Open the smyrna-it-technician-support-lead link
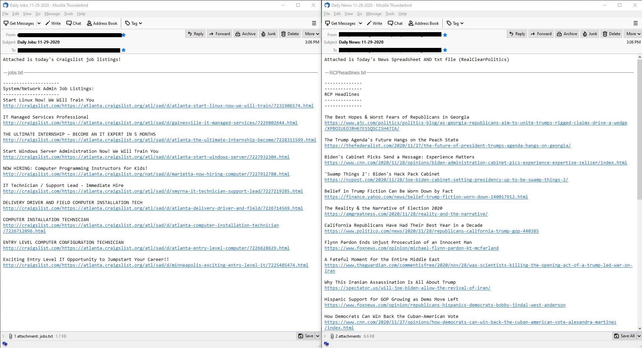 (x=153, y=191)
